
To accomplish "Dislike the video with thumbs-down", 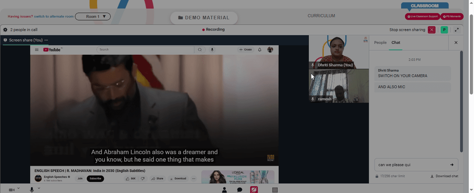I will tap(143, 178).
